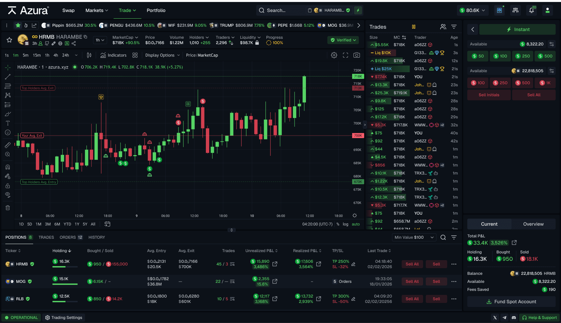Screen dimensions: 561x323
Task: Open the X social link icon
Action: pos(495,318)
